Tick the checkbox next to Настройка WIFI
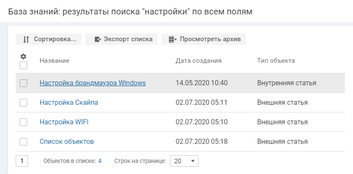This screenshot has width=353, height=174. (x=23, y=122)
